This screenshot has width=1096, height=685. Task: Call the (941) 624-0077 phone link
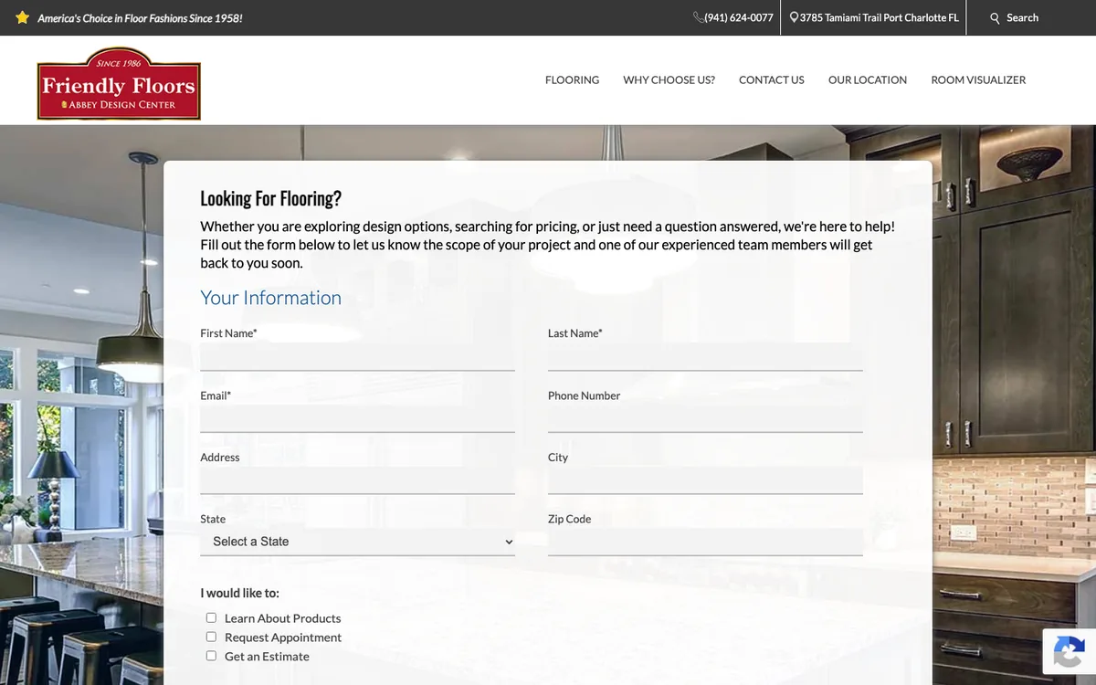point(739,17)
